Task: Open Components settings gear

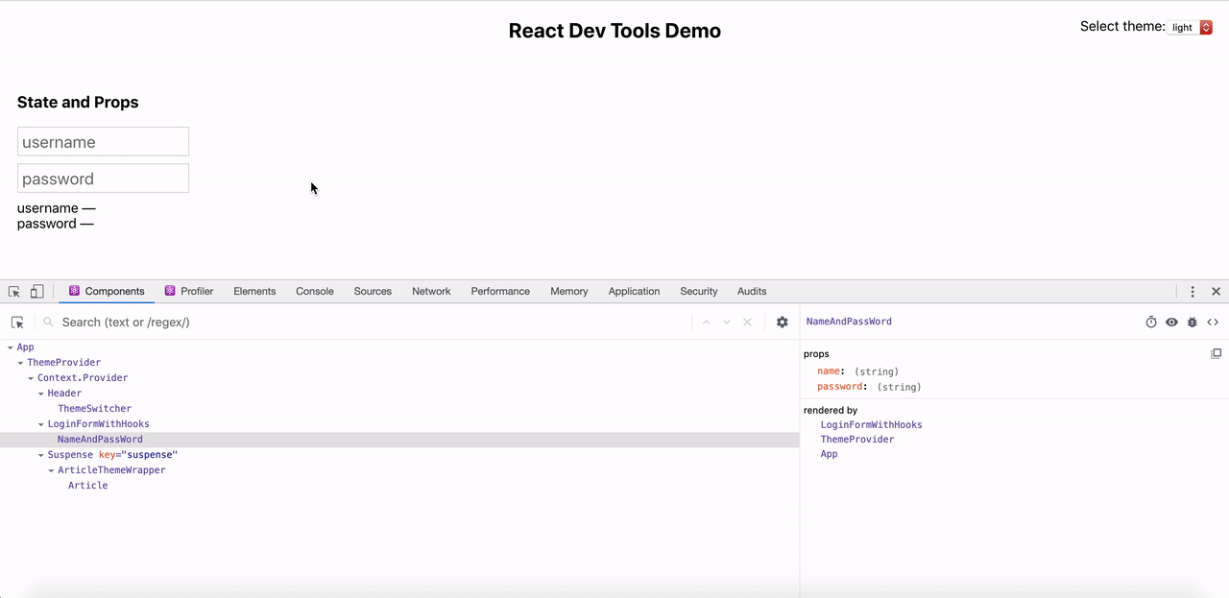Action: point(783,323)
